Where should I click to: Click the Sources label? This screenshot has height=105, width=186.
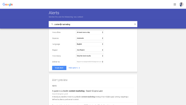(x=55, y=38)
